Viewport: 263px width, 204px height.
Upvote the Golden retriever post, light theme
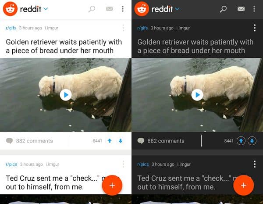click(x=110, y=141)
